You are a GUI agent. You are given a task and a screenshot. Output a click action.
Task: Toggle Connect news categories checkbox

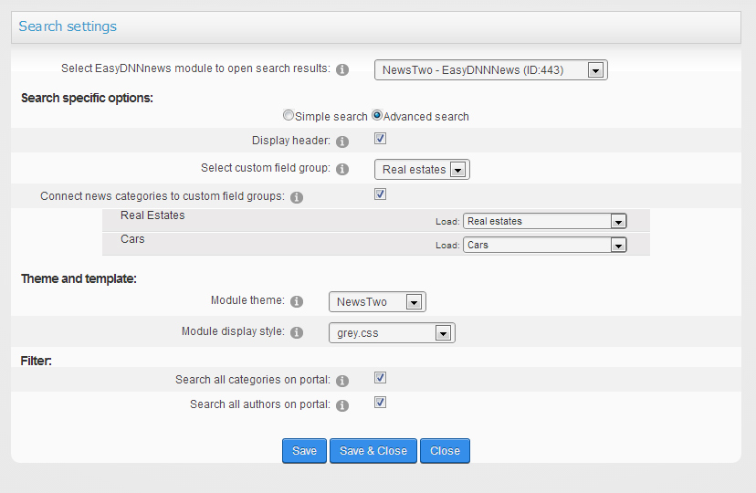point(380,194)
